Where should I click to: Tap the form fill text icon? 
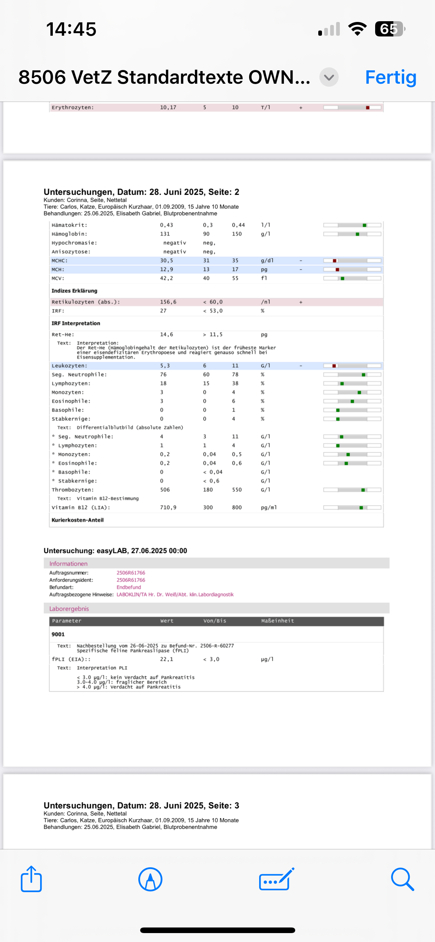[277, 879]
